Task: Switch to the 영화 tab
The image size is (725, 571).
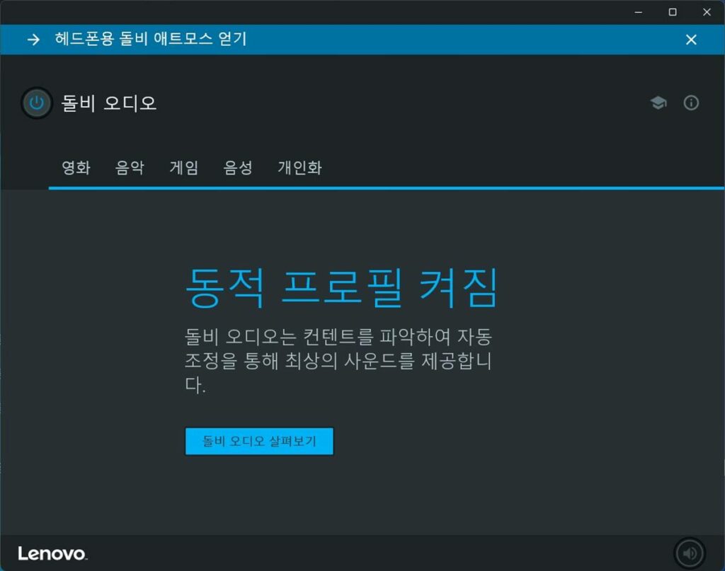Action: pyautogui.click(x=76, y=167)
